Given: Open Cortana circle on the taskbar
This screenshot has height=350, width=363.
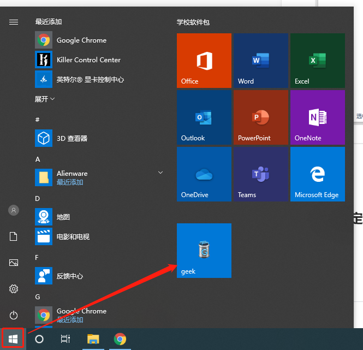Looking at the screenshot, I should coord(39,339).
